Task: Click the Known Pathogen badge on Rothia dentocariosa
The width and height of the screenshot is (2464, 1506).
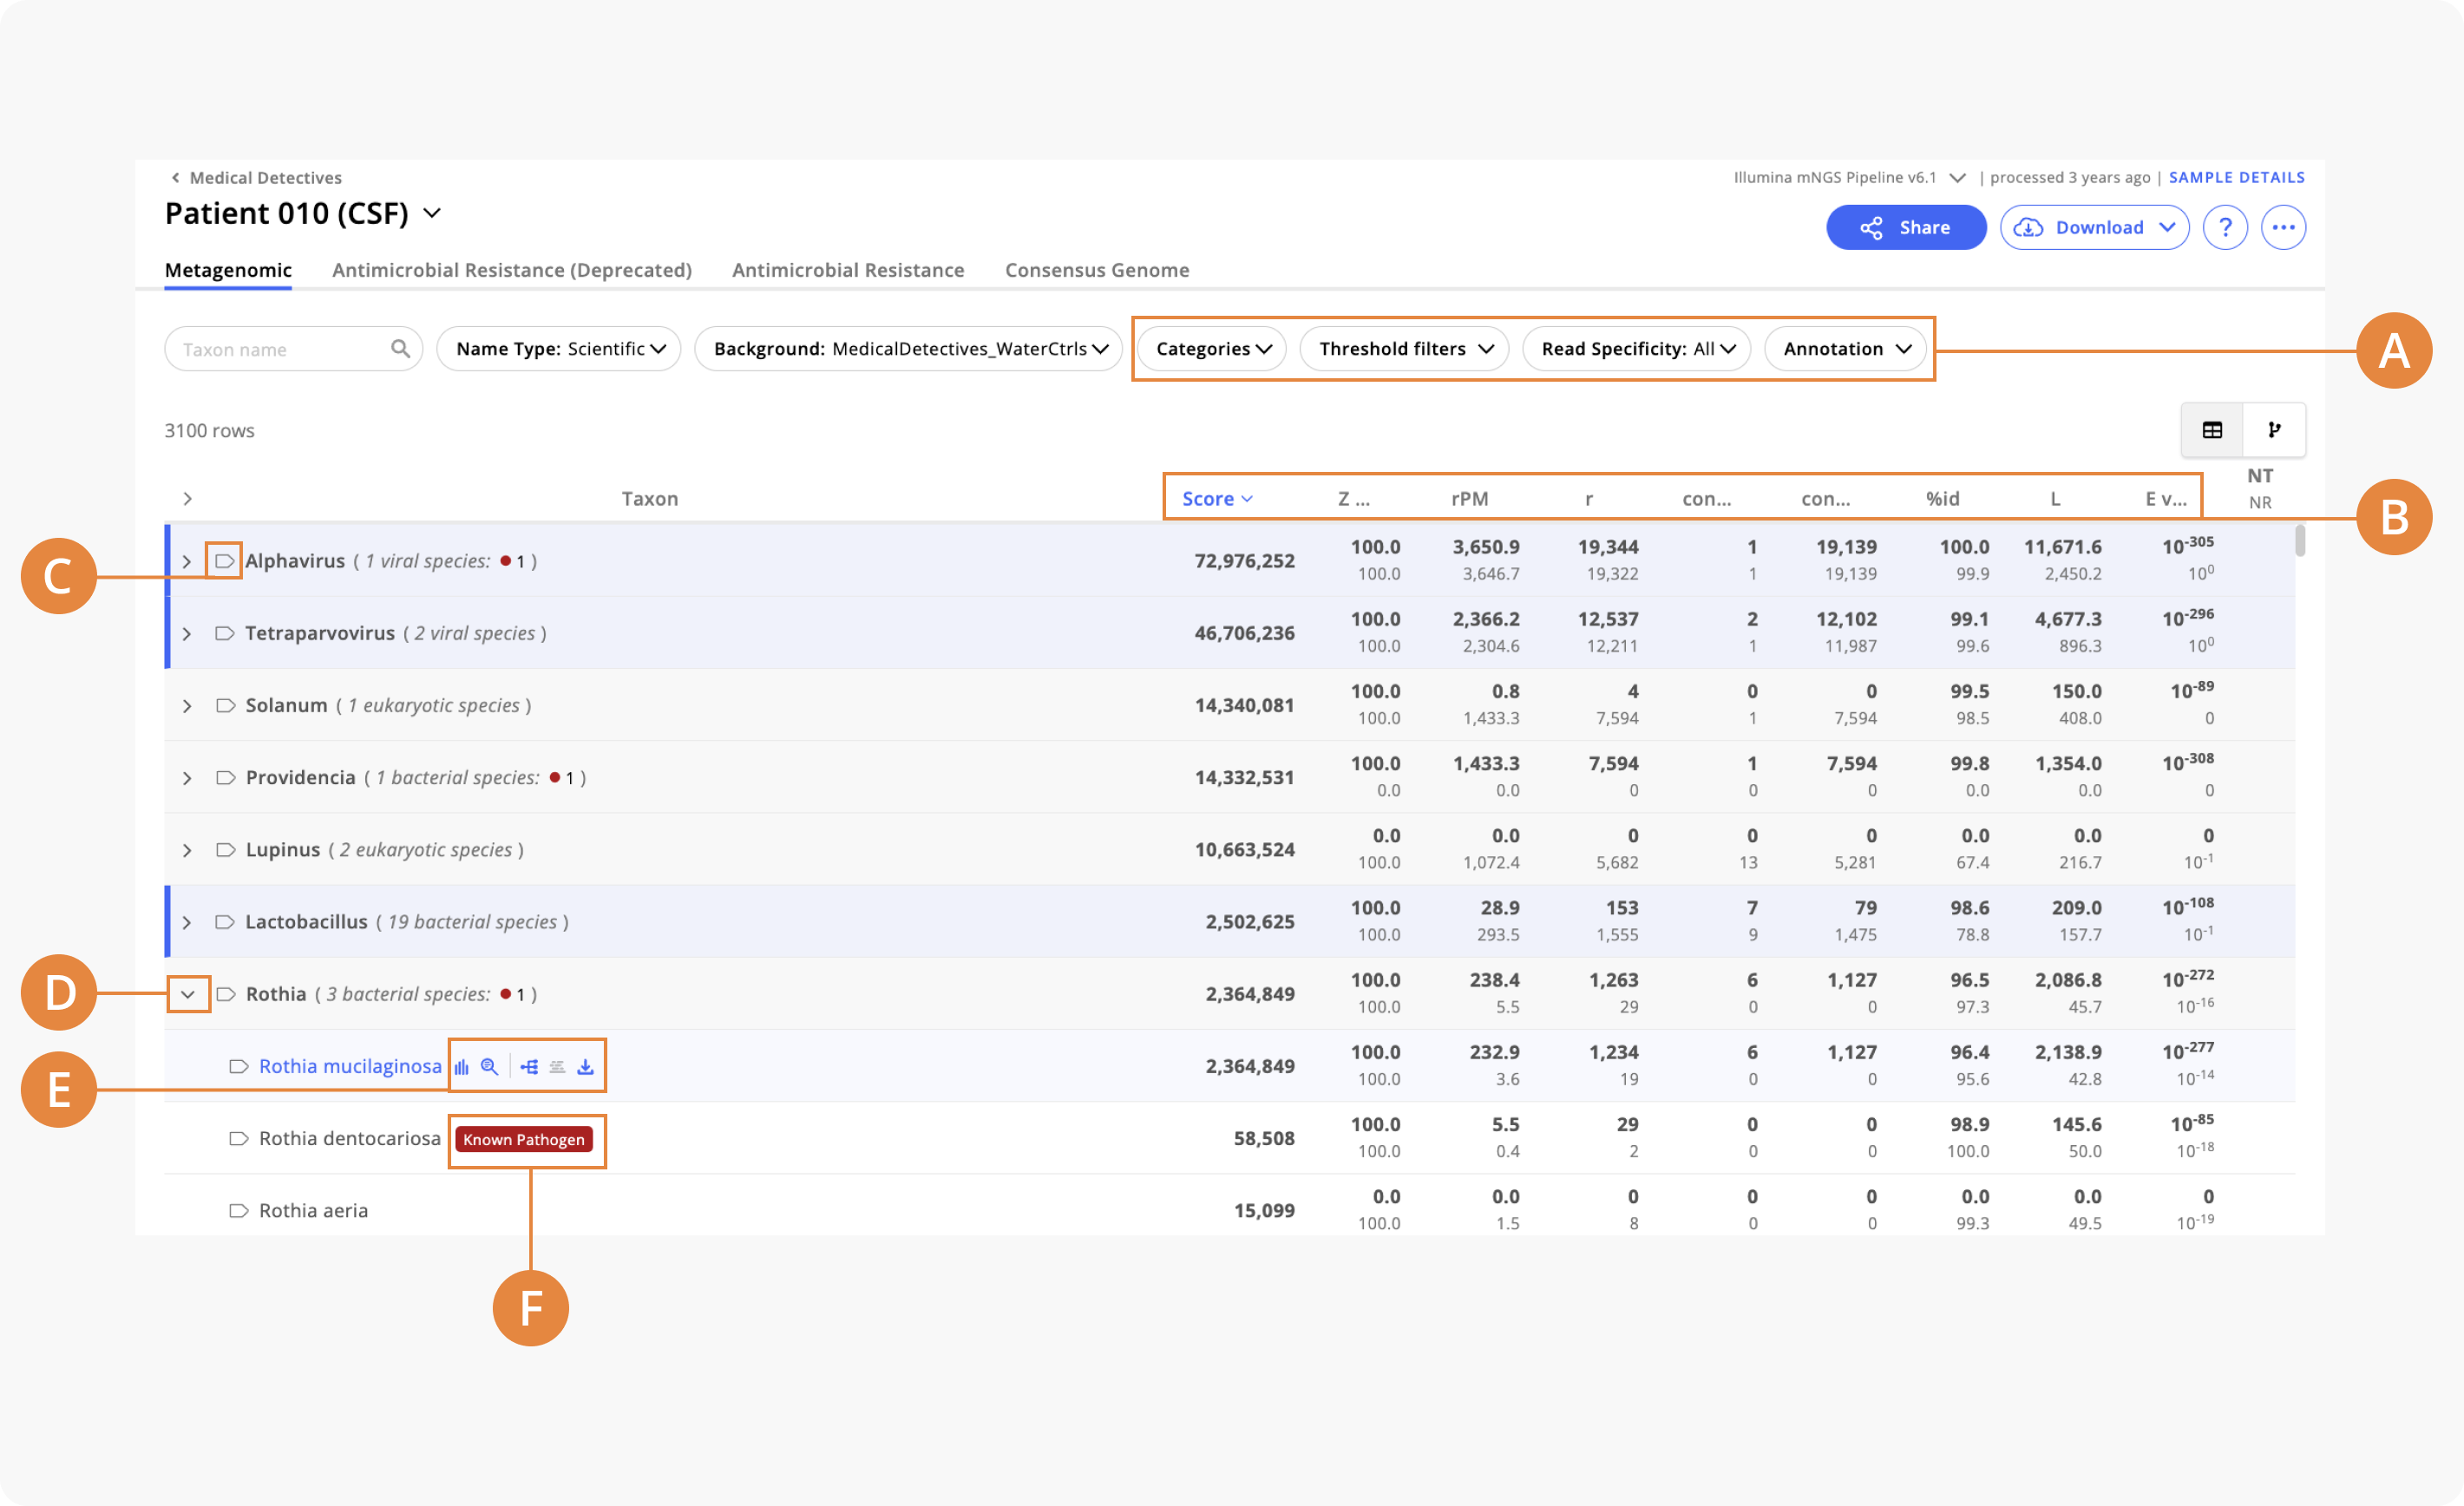Action: pyautogui.click(x=524, y=1139)
